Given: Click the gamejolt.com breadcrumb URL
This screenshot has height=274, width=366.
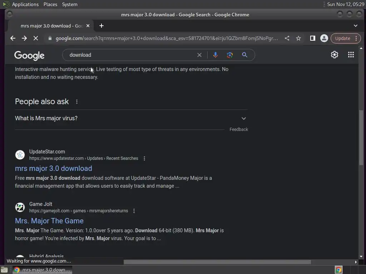Looking at the screenshot, I should [78, 210].
